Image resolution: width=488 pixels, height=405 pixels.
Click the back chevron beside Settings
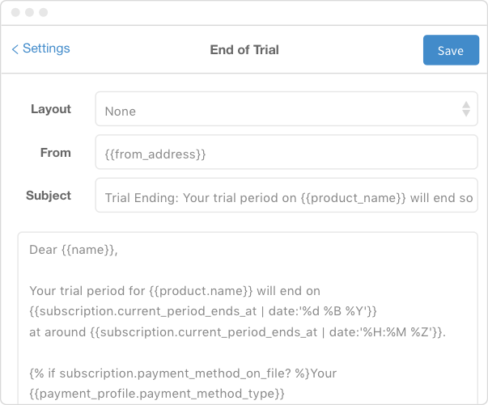pyautogui.click(x=15, y=49)
